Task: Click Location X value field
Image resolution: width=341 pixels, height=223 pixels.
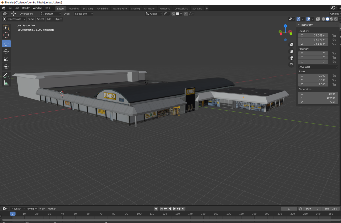Action: [x=313, y=35]
